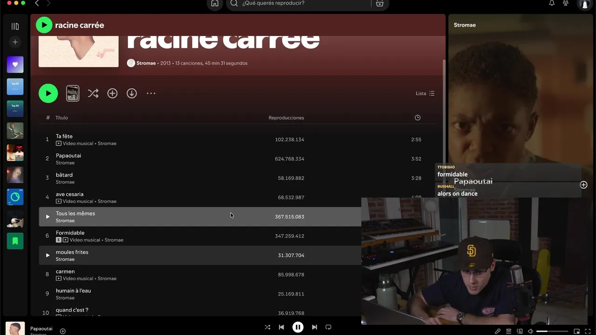Open the album video preview thumbnail beside play

73,94
